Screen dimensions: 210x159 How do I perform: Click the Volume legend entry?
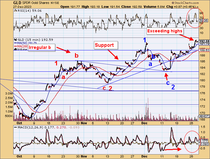pos(20,49)
